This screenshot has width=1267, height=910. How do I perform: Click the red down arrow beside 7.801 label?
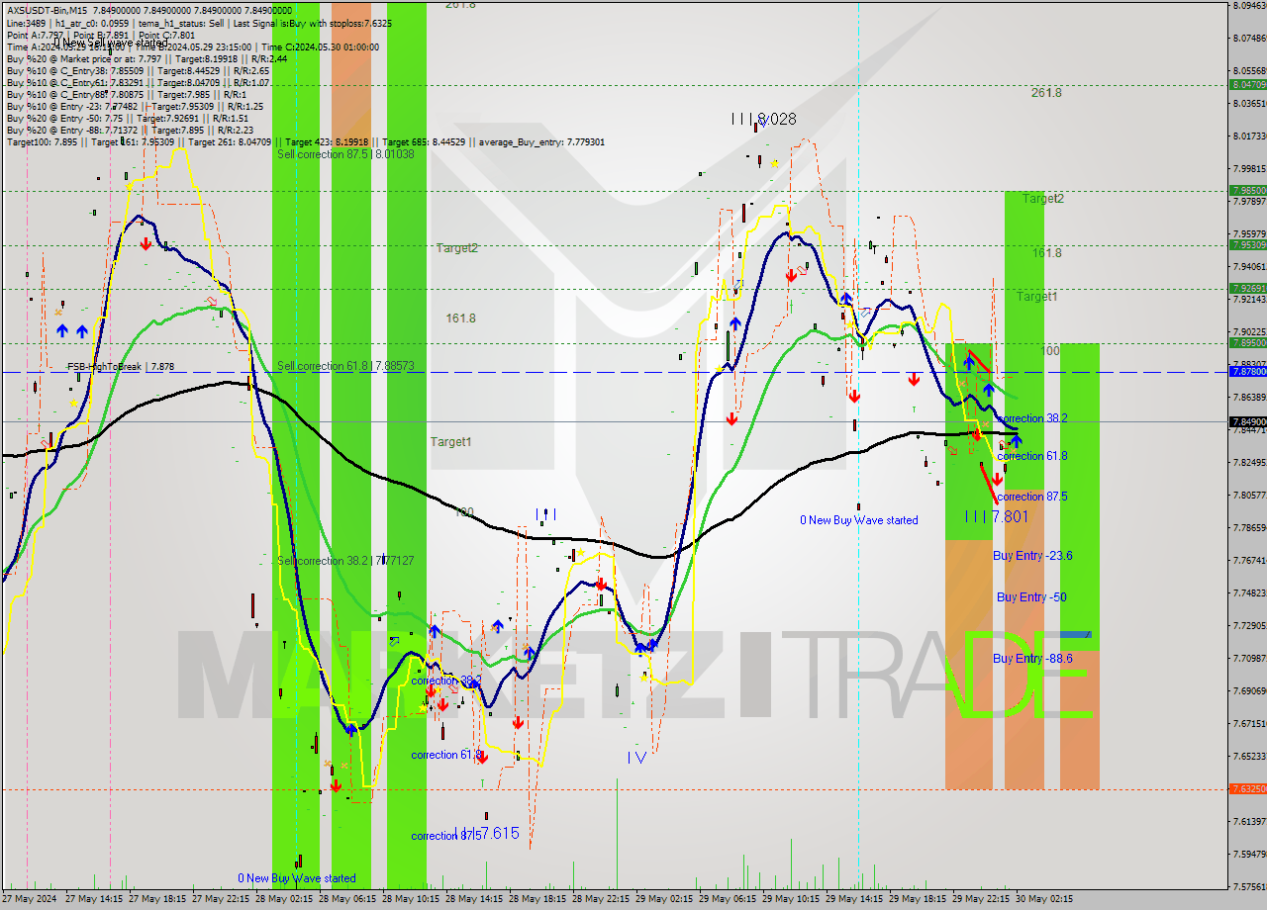coord(997,479)
